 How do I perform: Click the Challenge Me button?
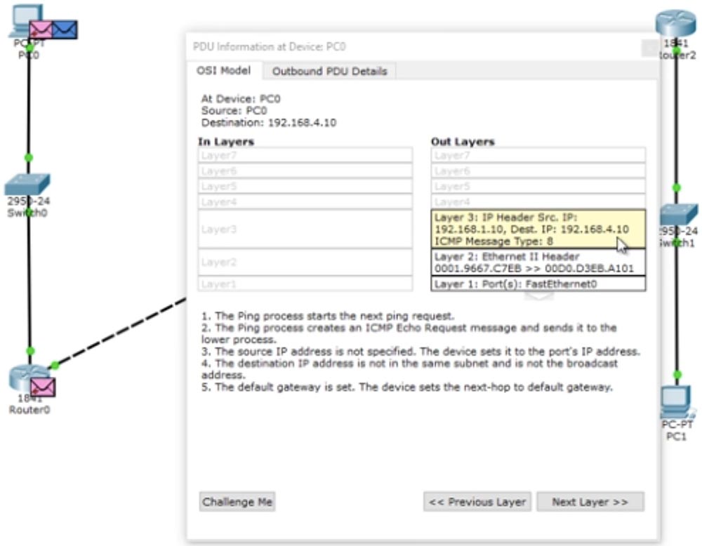pyautogui.click(x=237, y=502)
